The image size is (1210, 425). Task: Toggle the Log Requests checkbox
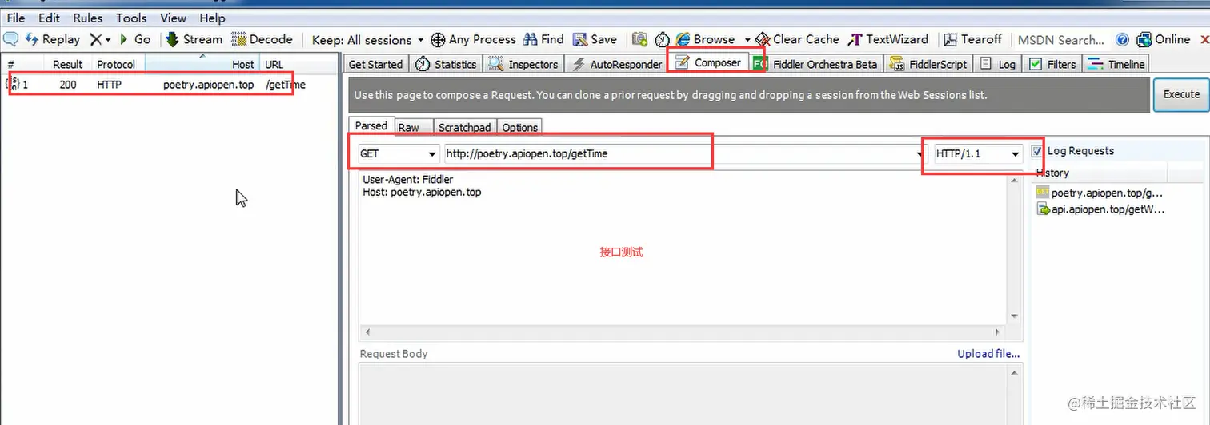pyautogui.click(x=1037, y=150)
